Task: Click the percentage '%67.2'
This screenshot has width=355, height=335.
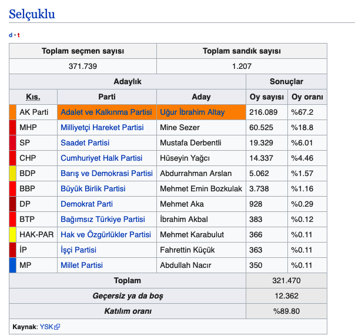Action: [302, 112]
